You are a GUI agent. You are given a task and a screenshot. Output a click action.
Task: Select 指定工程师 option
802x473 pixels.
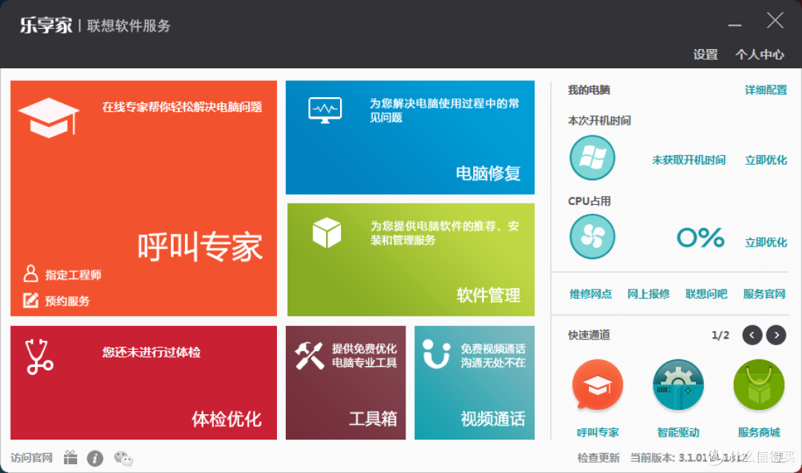click(73, 275)
